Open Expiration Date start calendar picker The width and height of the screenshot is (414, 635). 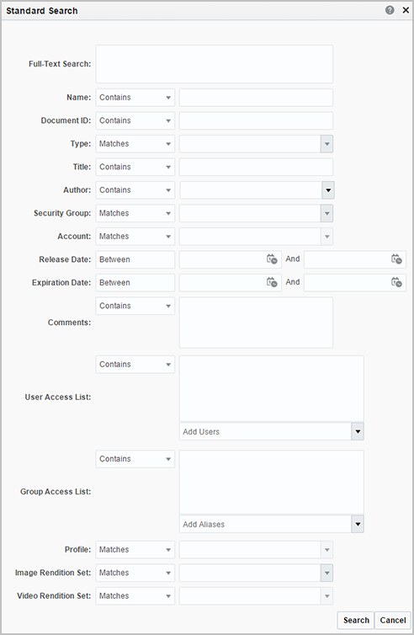272,282
